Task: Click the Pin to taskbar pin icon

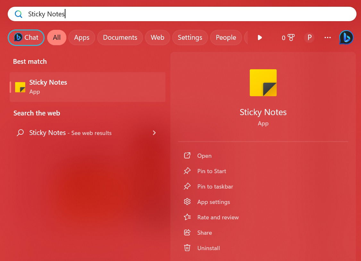Action: 187,186
